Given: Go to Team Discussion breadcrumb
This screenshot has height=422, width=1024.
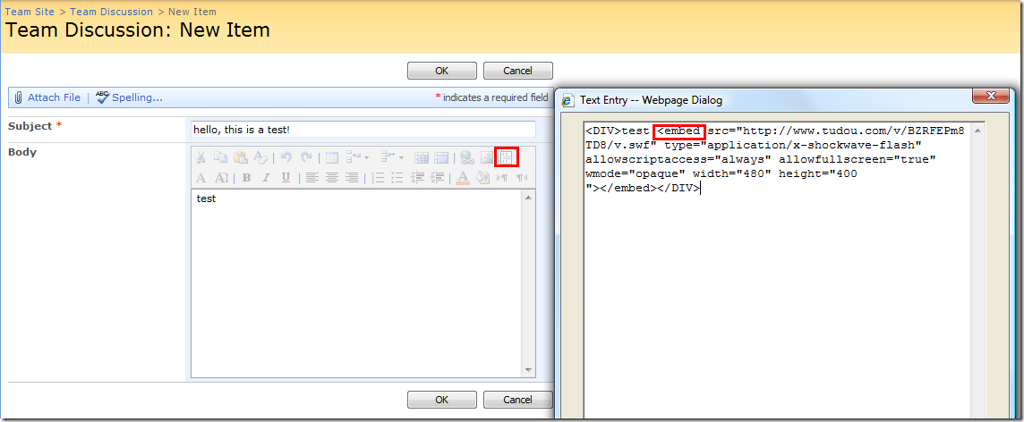Looking at the screenshot, I should pos(111,12).
